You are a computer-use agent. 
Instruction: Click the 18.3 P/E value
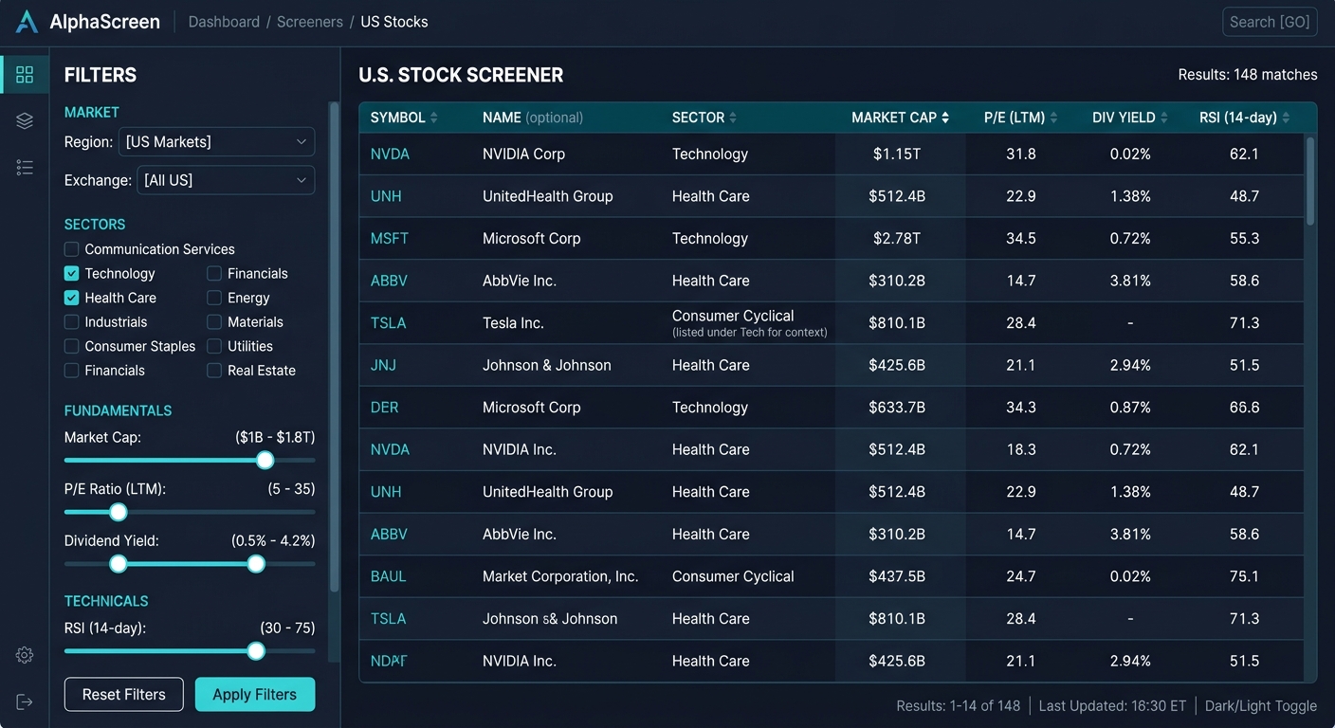[1021, 449]
